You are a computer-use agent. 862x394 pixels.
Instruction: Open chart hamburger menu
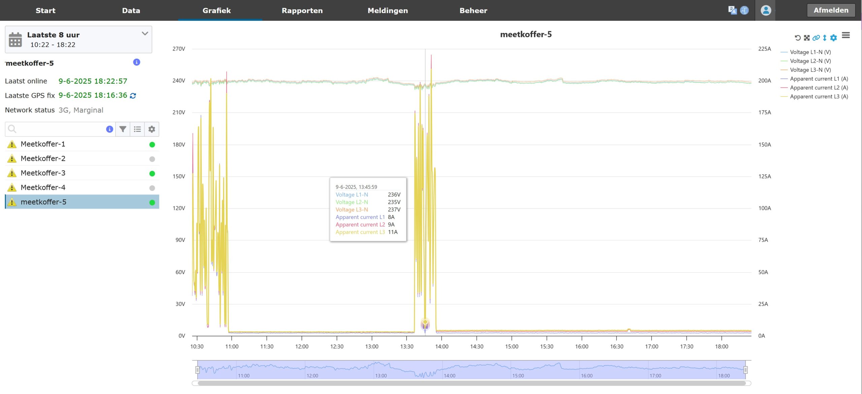click(x=846, y=35)
